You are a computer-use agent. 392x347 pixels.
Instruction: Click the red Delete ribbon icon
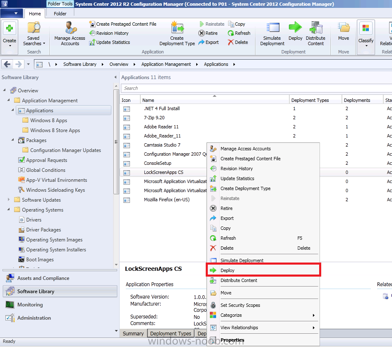(238, 42)
